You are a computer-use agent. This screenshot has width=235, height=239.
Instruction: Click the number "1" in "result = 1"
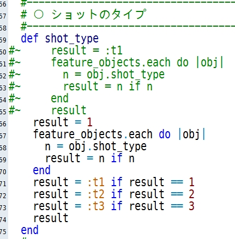click(x=89, y=122)
